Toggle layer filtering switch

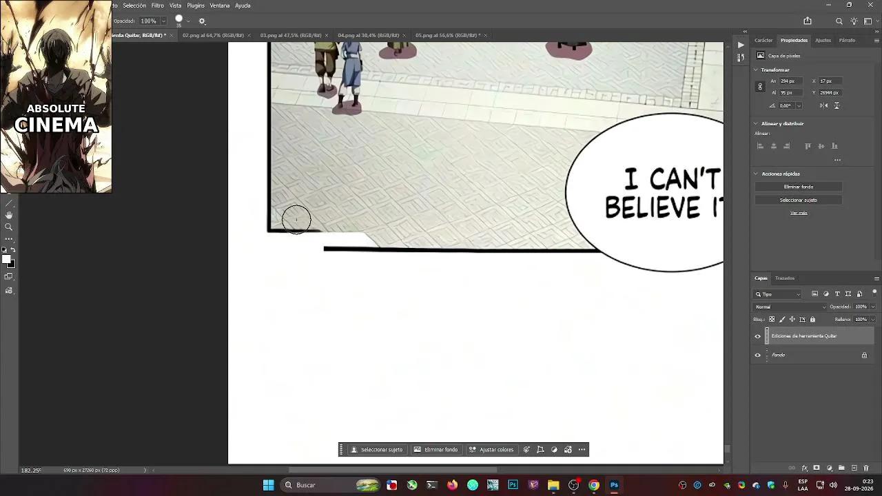click(874, 293)
